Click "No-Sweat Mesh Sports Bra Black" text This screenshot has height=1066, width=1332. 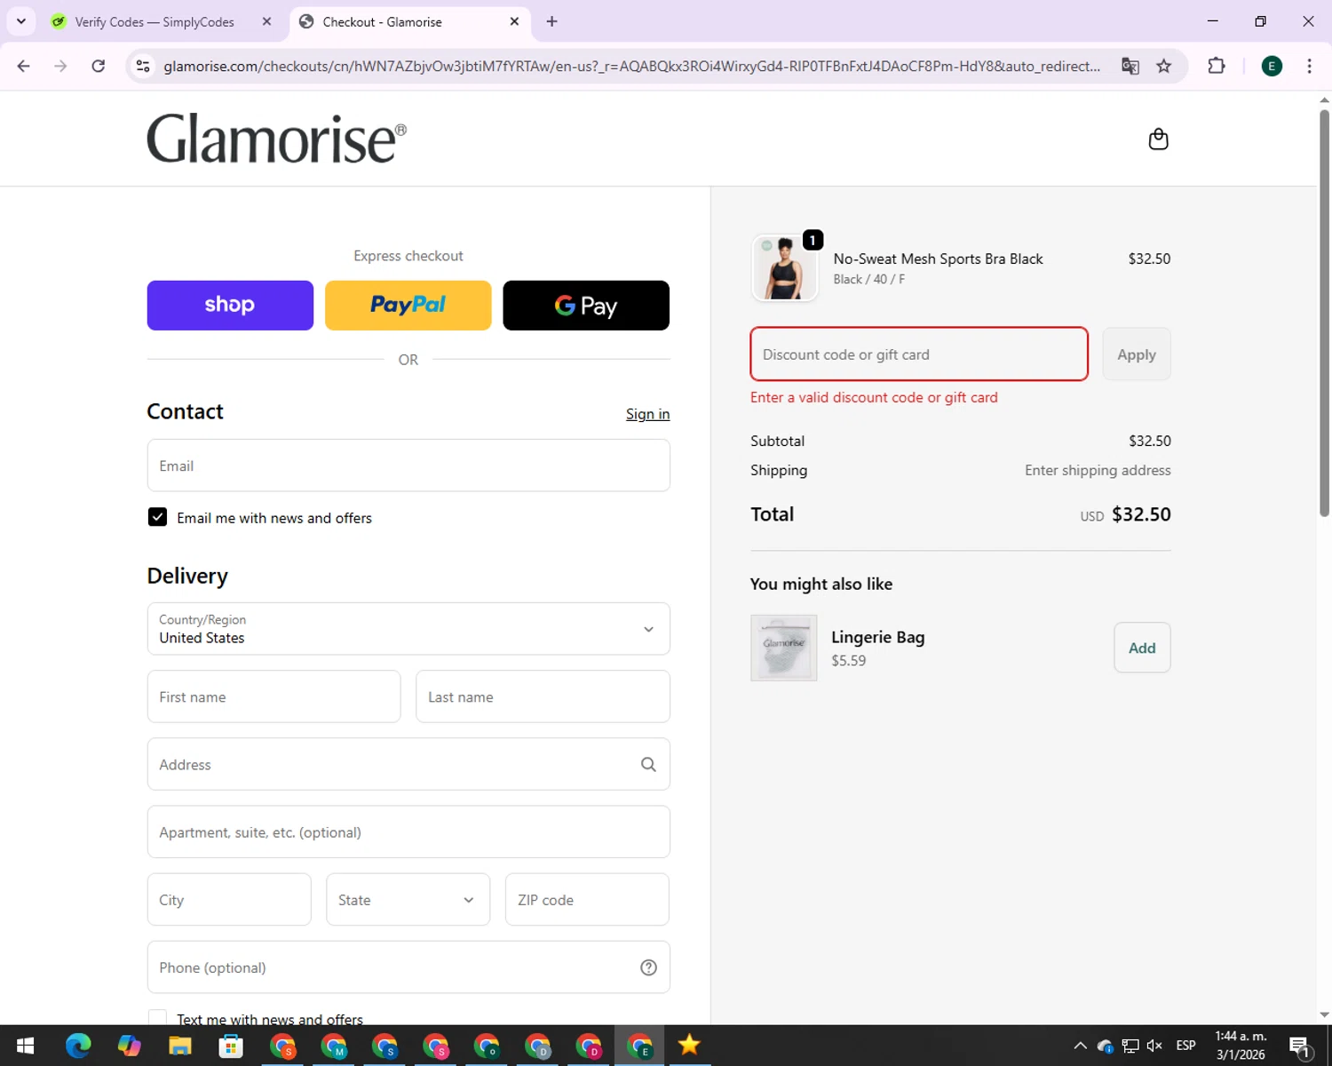(938, 259)
